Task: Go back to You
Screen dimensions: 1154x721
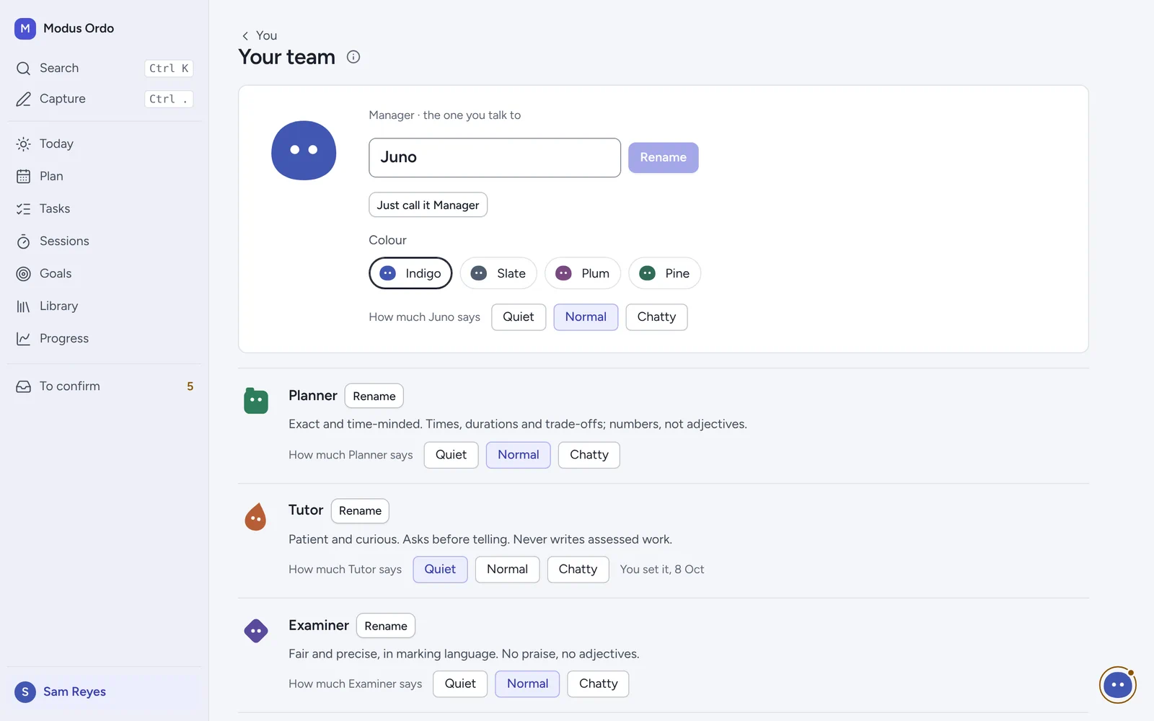Action: 259,35
